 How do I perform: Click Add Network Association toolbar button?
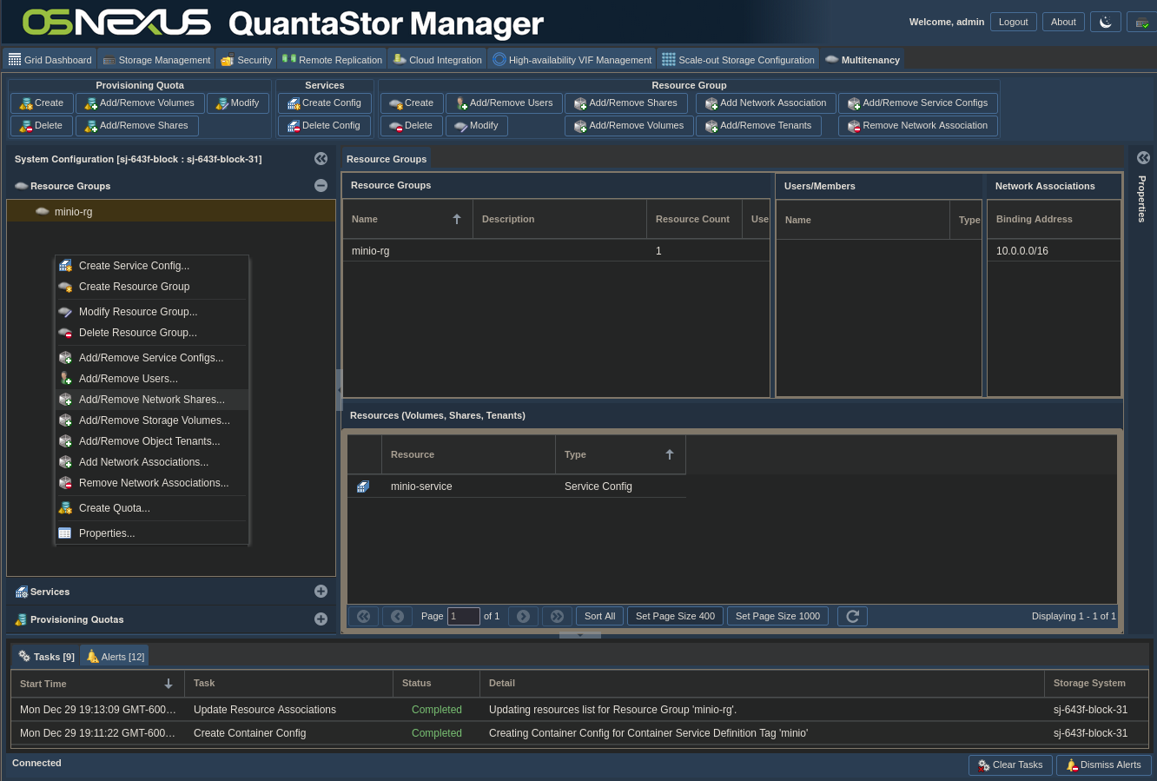click(x=765, y=103)
